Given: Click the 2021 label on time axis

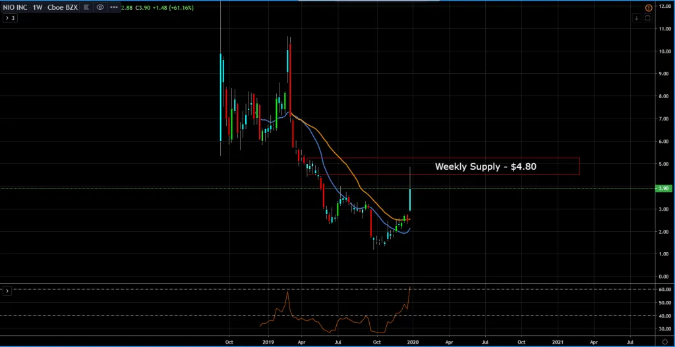Looking at the screenshot, I should (558, 342).
